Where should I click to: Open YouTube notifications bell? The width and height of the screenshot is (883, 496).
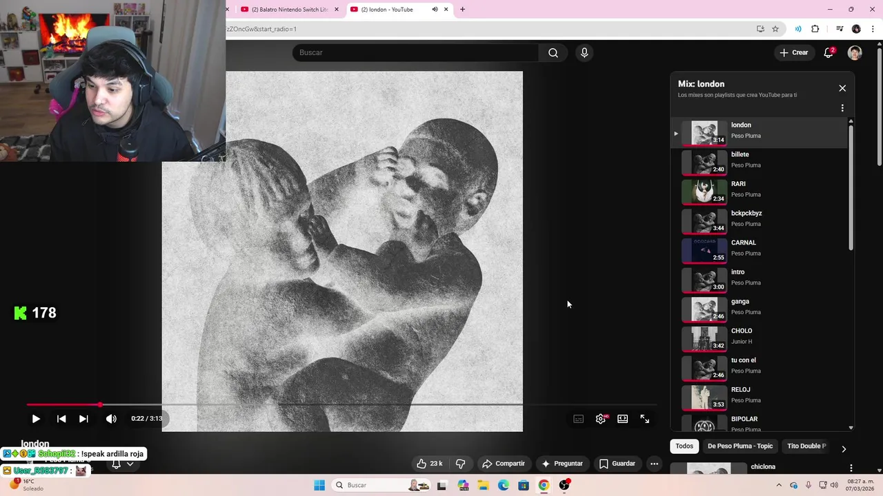point(829,53)
